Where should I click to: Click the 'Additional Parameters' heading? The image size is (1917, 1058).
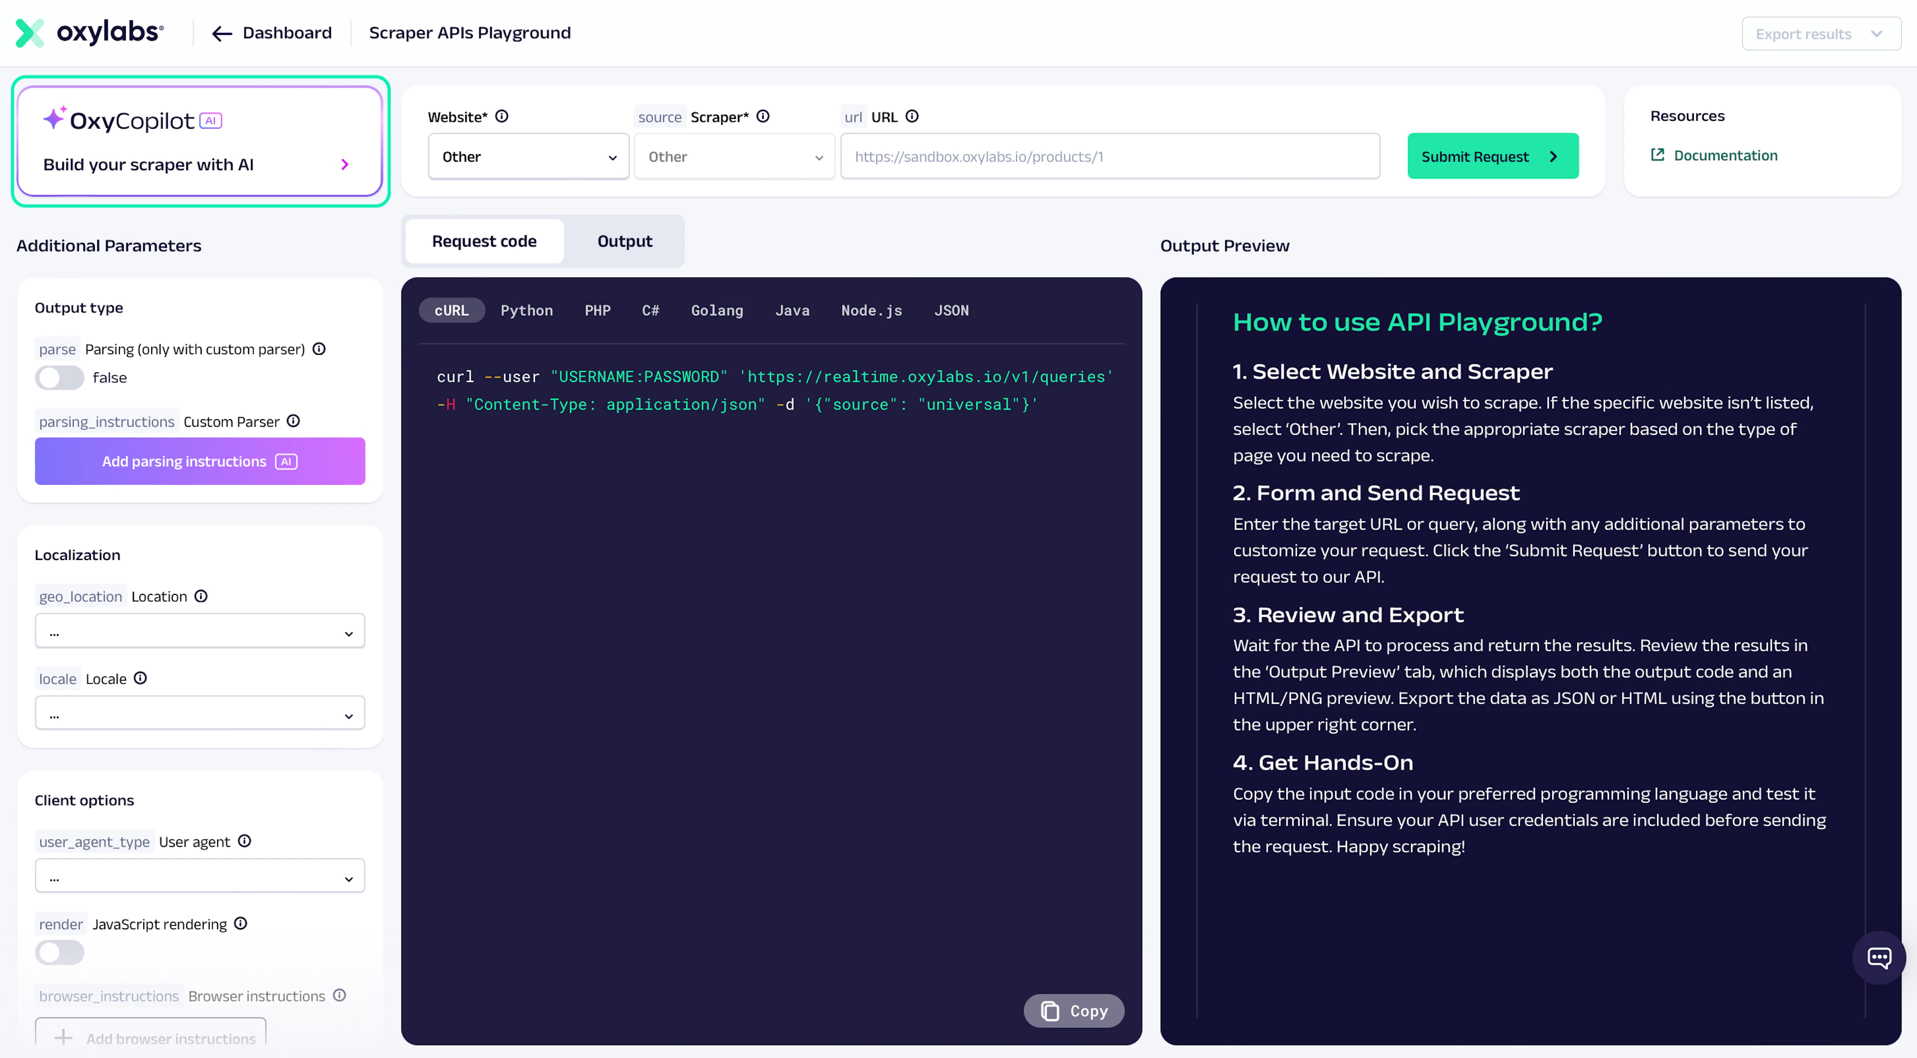pyautogui.click(x=109, y=246)
